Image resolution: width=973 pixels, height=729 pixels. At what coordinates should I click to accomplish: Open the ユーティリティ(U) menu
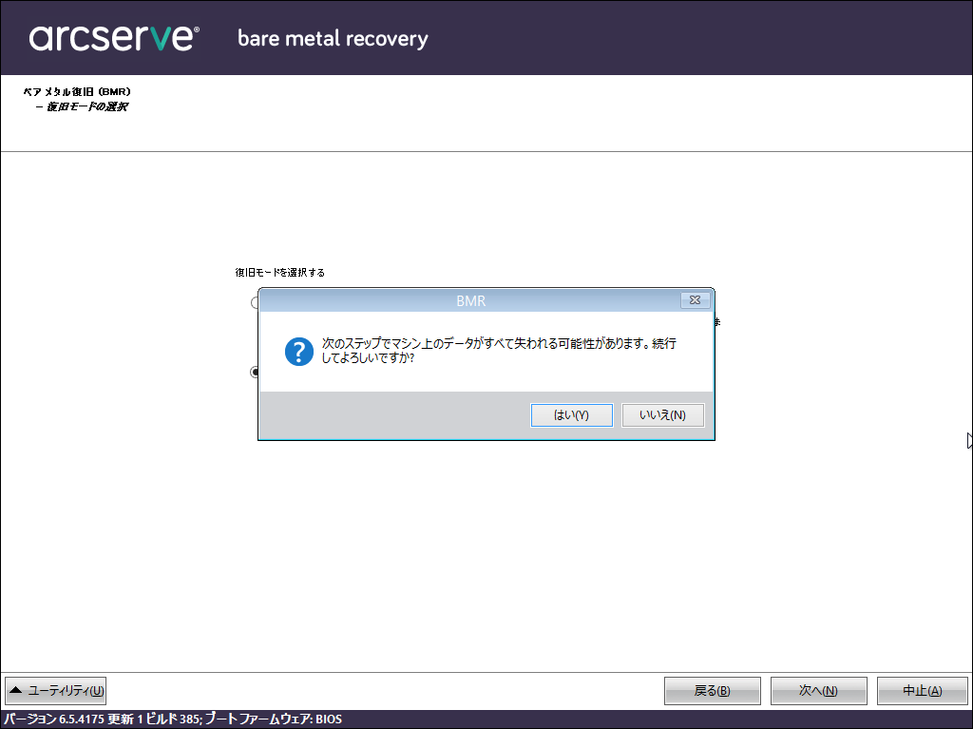coord(56,690)
